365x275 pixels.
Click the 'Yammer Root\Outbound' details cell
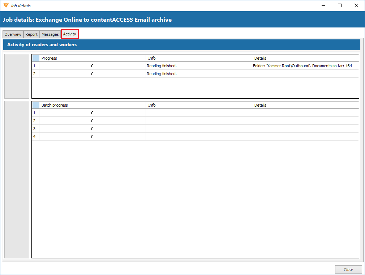(x=302, y=66)
